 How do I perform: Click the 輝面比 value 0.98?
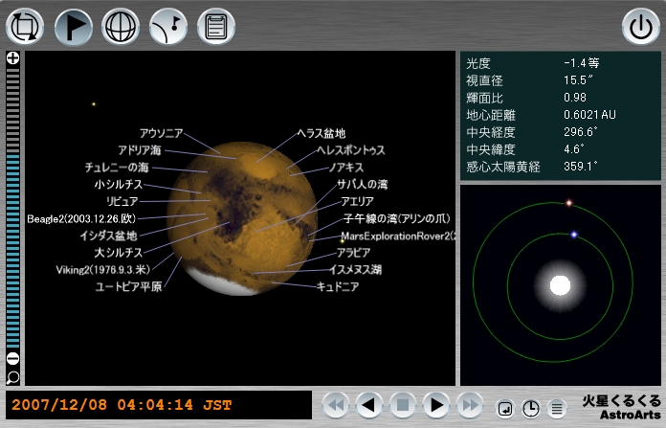(x=575, y=98)
